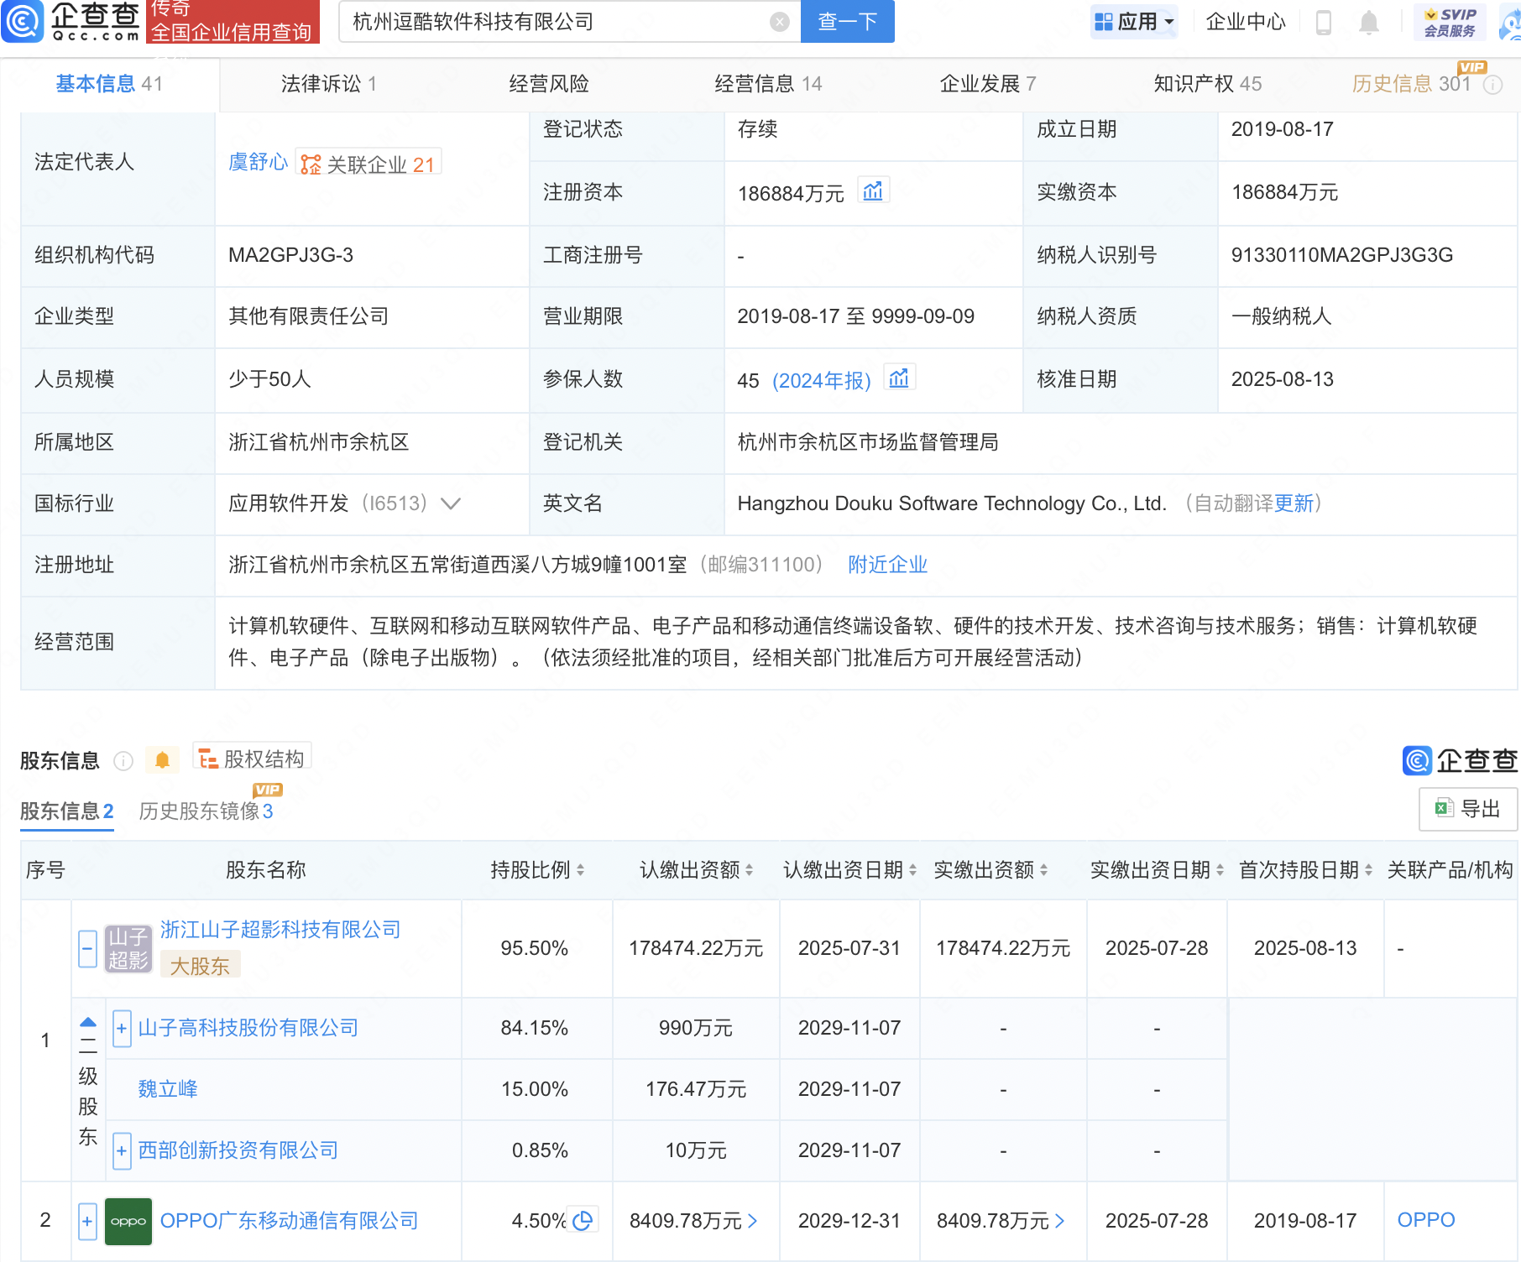Viewport: 1521px width, 1262px height.
Task: Open the SVIP member service badge
Action: coord(1450,23)
